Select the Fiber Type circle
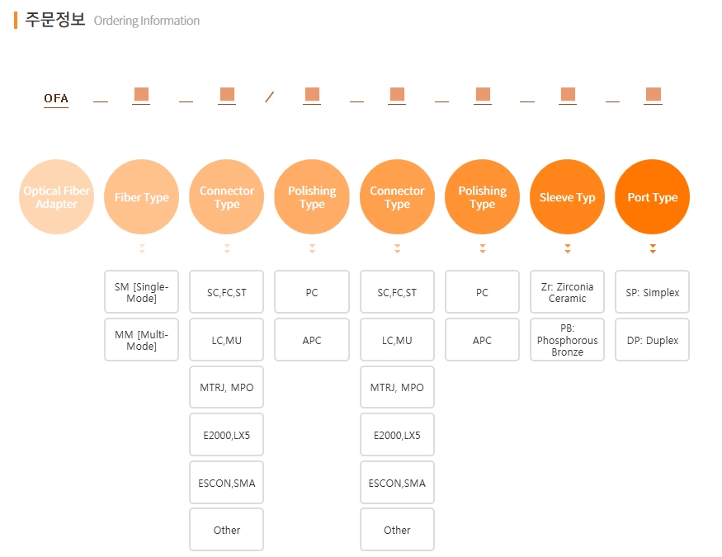Screen dimensions: 722x557 141,197
